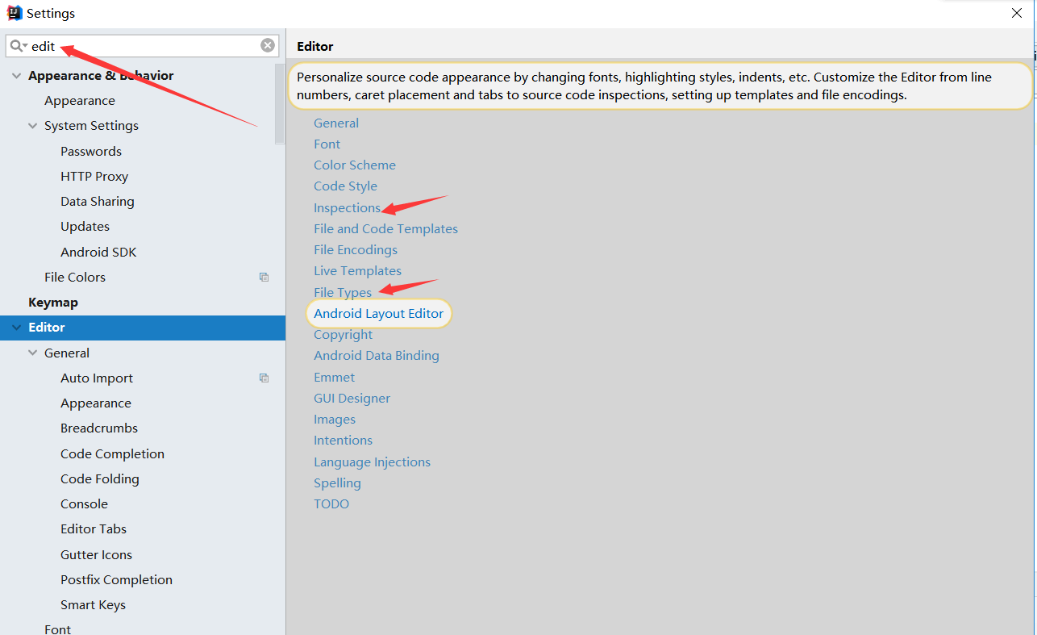Viewport: 1037px width, 635px height.
Task: Open the Inspections link
Action: [x=347, y=208]
